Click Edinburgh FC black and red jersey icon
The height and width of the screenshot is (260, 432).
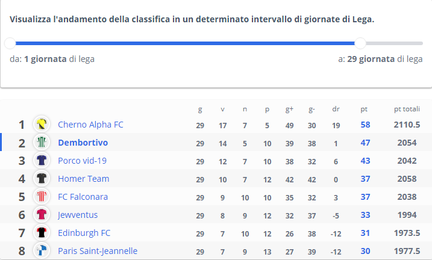[42, 232]
